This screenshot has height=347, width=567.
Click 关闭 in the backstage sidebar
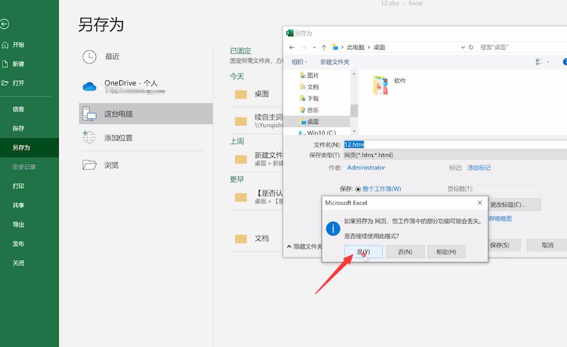(18, 263)
